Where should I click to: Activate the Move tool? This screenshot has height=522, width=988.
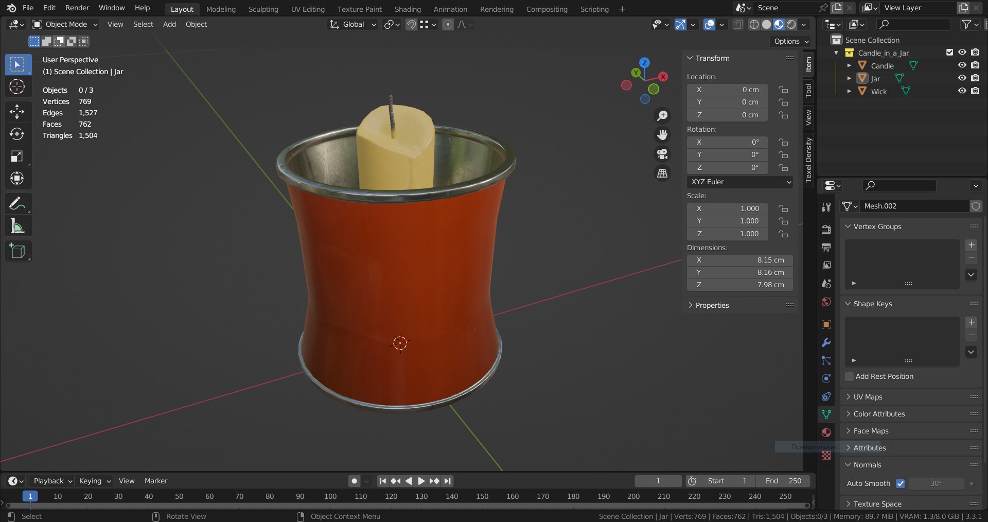pos(17,111)
